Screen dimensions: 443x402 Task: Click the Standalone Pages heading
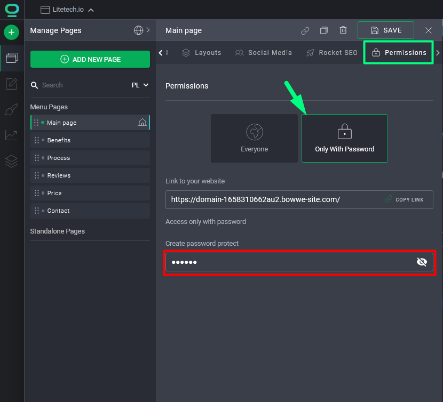(57, 231)
